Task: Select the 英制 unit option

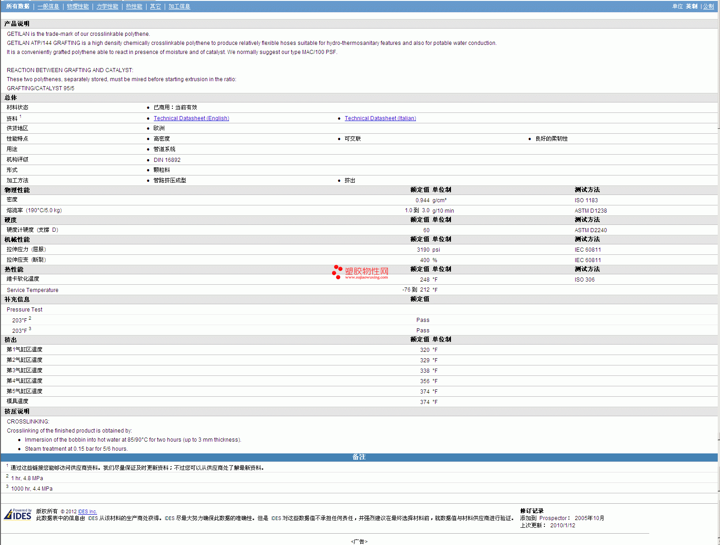Action: pyautogui.click(x=691, y=6)
